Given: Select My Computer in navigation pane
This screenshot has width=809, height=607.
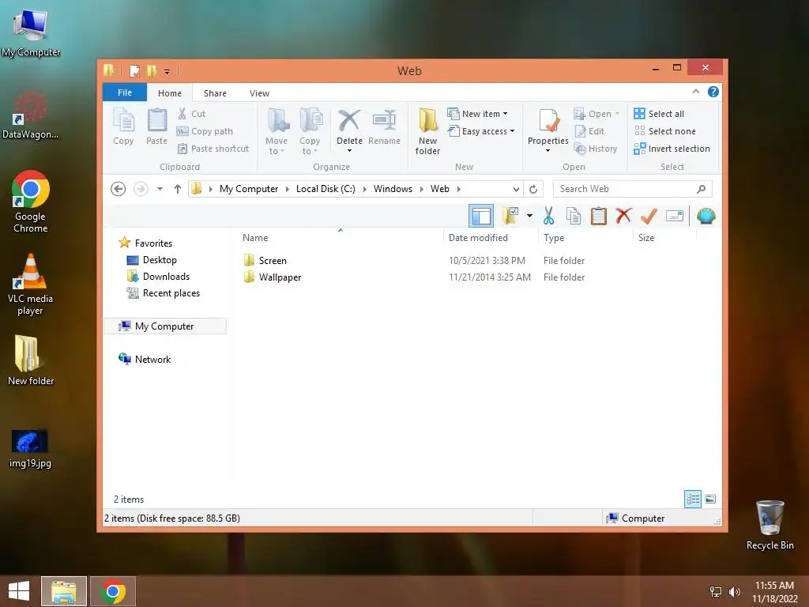Looking at the screenshot, I should [164, 326].
